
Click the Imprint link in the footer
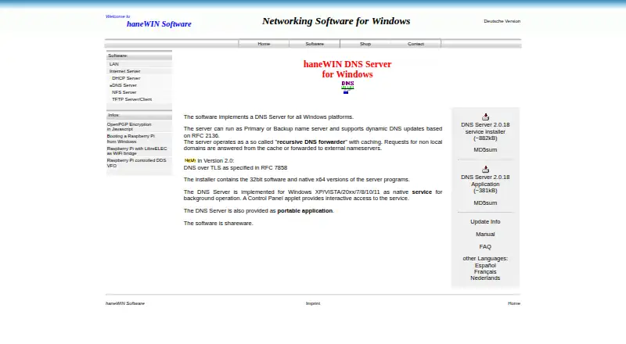(x=313, y=303)
